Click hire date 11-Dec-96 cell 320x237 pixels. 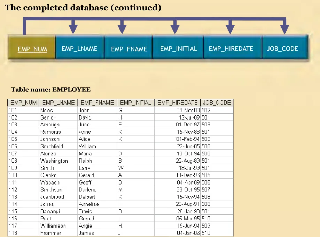(177, 175)
